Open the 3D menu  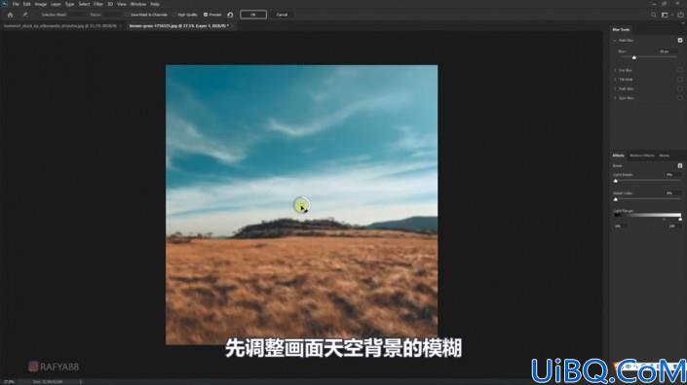[110, 4]
